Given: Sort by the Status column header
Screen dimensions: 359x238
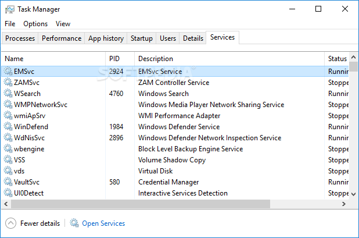Looking at the screenshot, I should (x=336, y=59).
